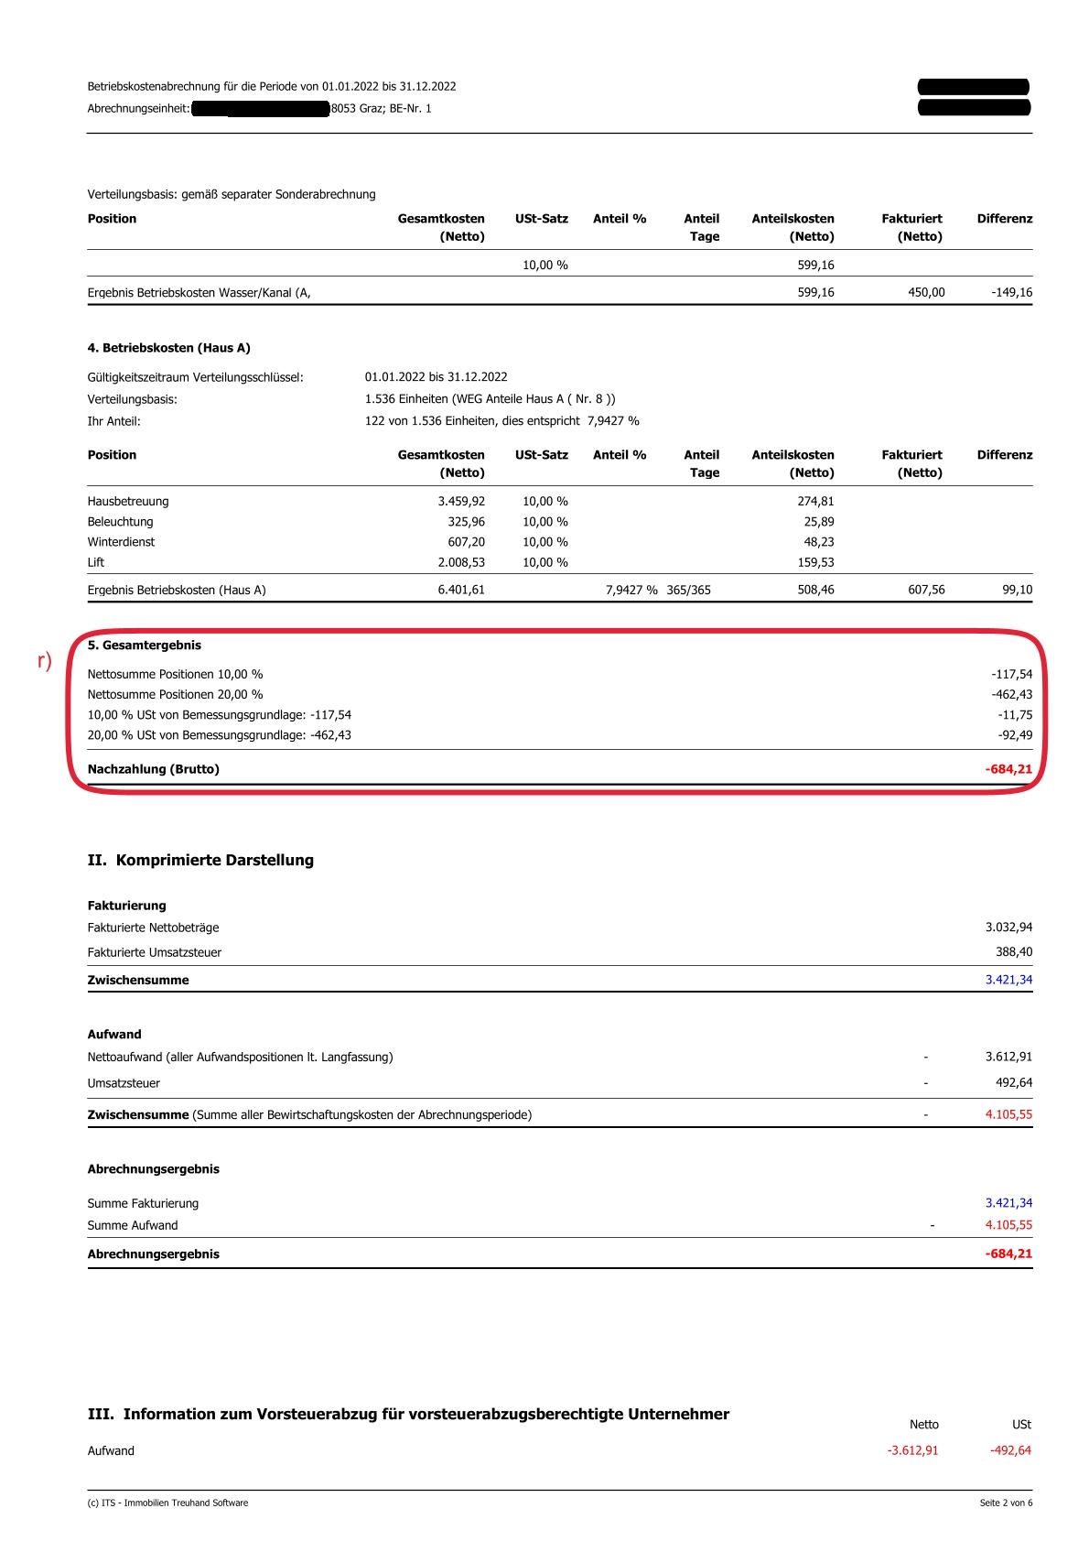This screenshot has height=1541, width=1089.
Task: Click the 'Beleuchtung' row label
Action: [120, 522]
